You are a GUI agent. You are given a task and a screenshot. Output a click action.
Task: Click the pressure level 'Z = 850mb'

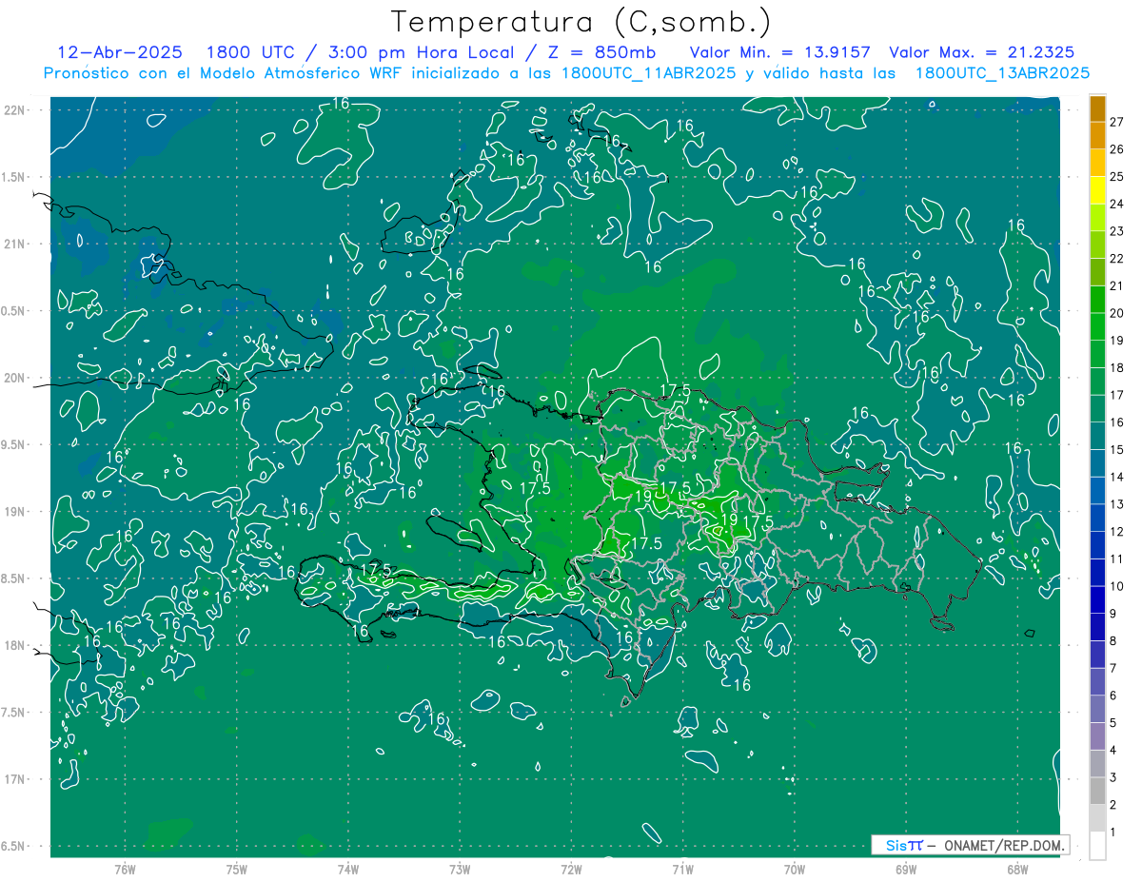click(601, 52)
